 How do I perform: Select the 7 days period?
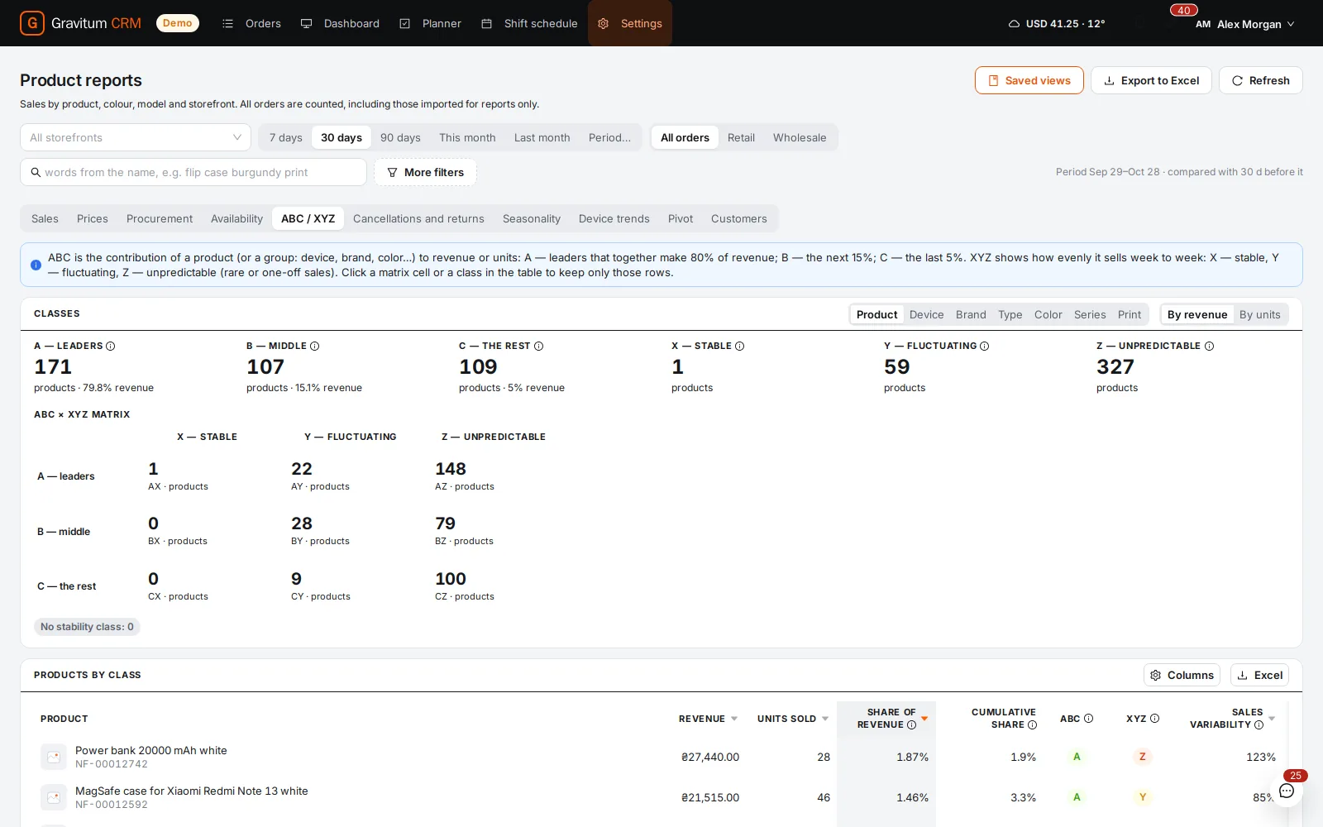[x=285, y=137]
